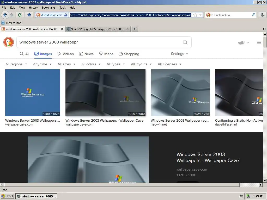Open the Tools menu

(63, 8)
